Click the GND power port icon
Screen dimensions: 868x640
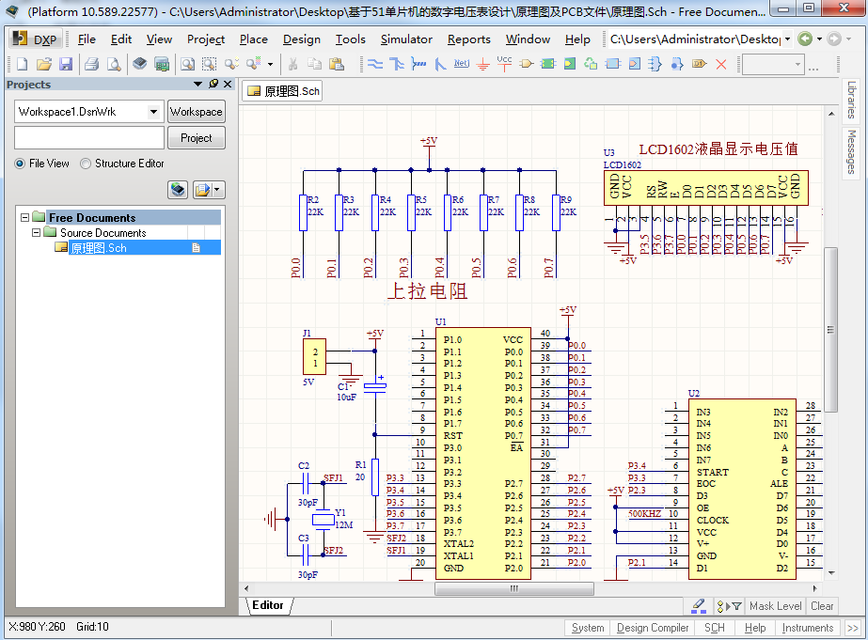pos(482,64)
